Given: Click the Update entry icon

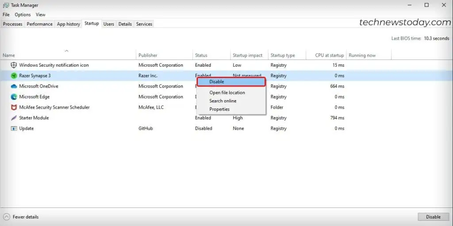Looking at the screenshot, I should [x=14, y=128].
